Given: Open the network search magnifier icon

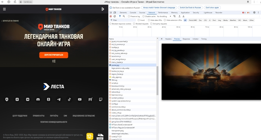Looking at the screenshot, I should point(124,16).
